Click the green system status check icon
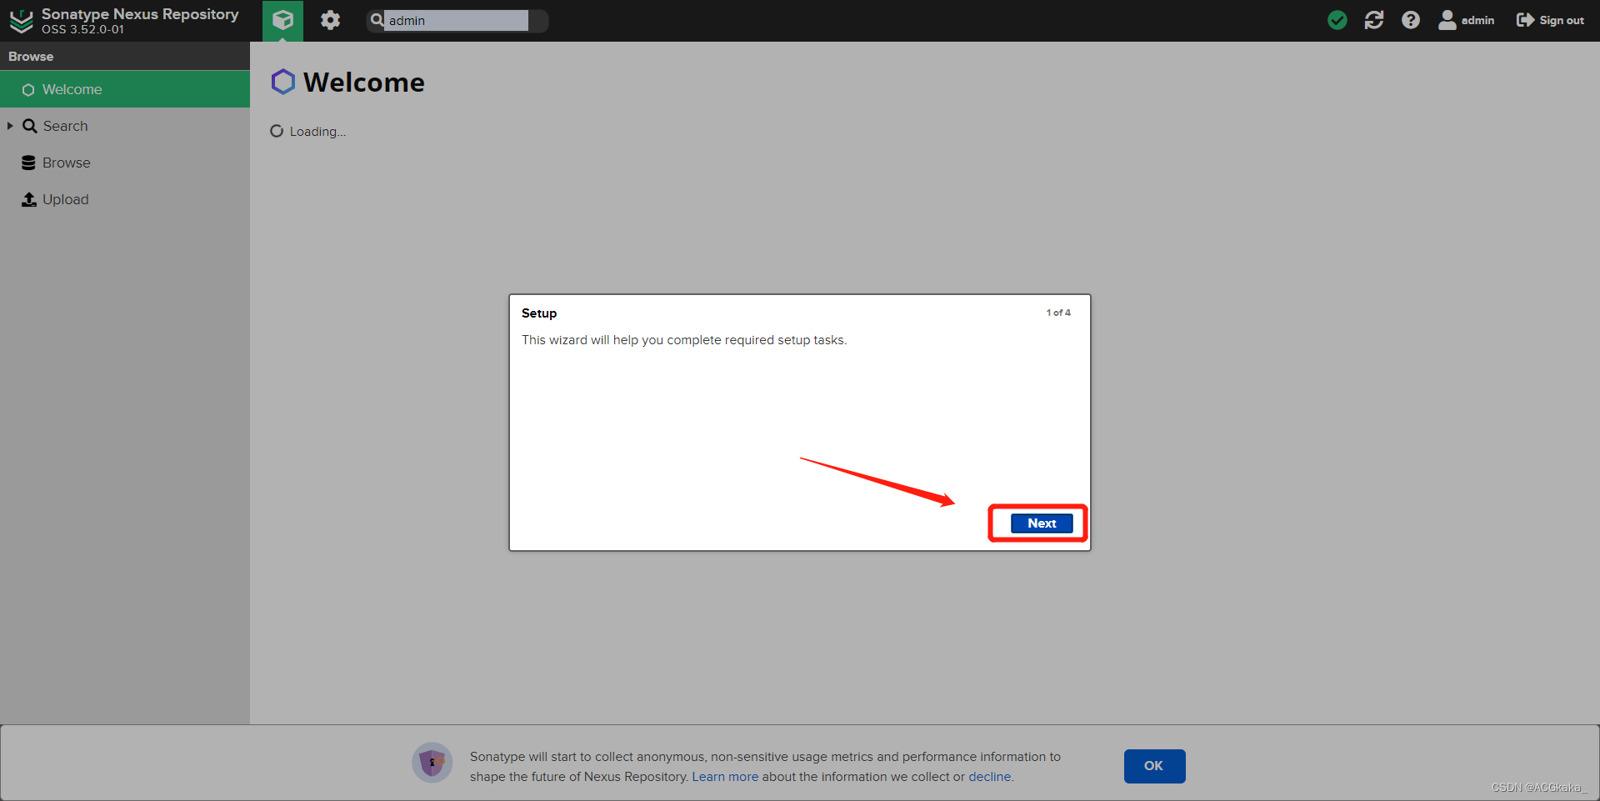1600x801 pixels. (x=1337, y=20)
